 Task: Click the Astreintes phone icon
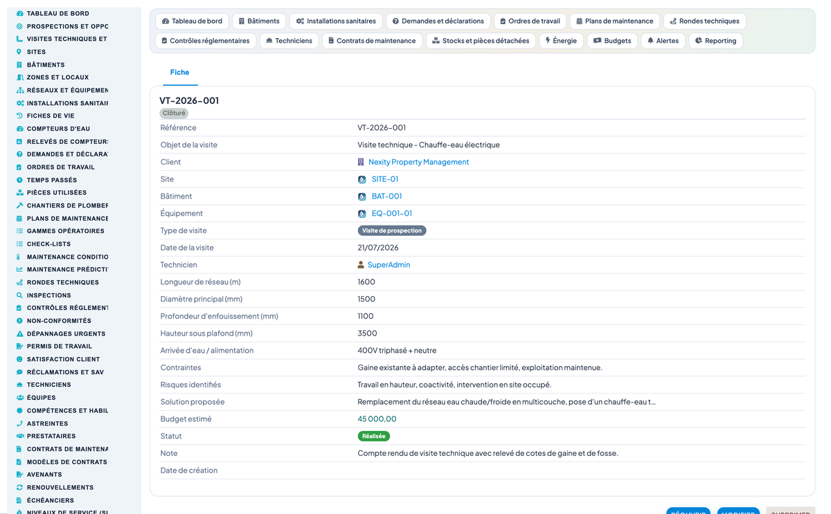(x=19, y=423)
